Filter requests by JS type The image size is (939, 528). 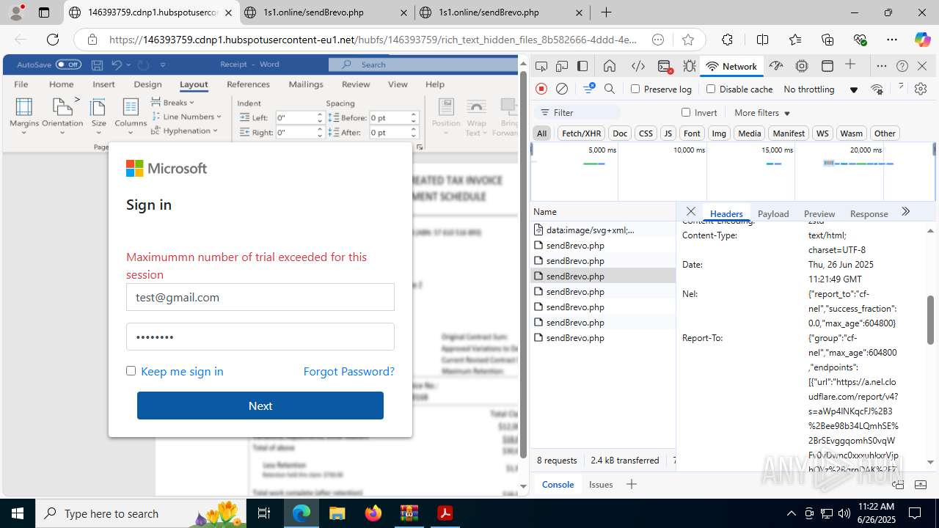click(x=668, y=133)
